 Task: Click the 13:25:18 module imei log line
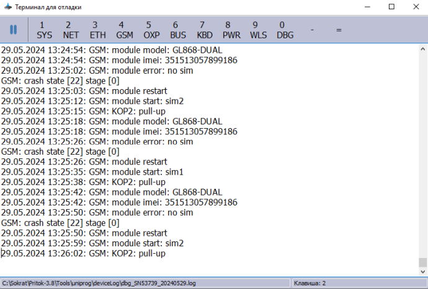pyautogui.click(x=119, y=132)
